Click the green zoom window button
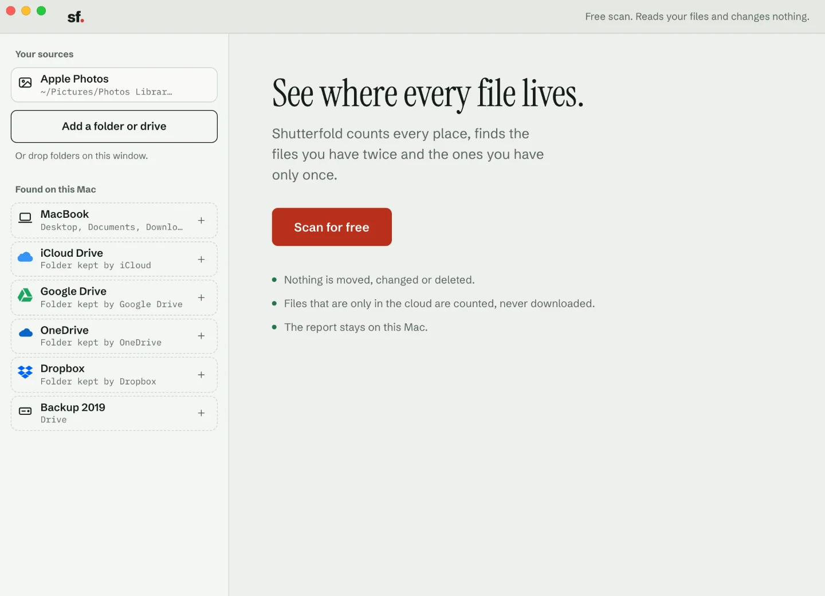The height and width of the screenshot is (596, 825). click(41, 11)
